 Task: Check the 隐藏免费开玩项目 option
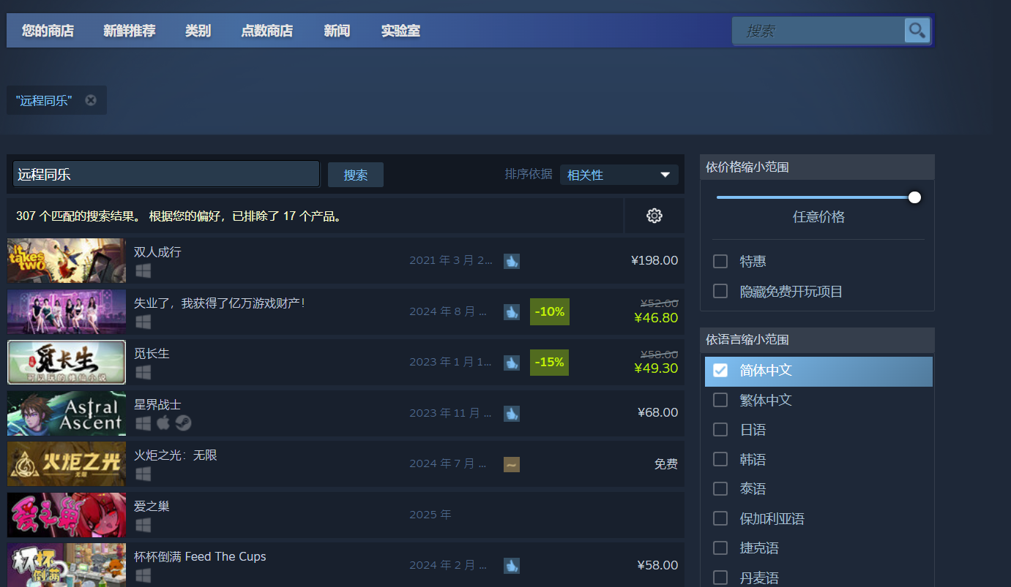(x=720, y=291)
